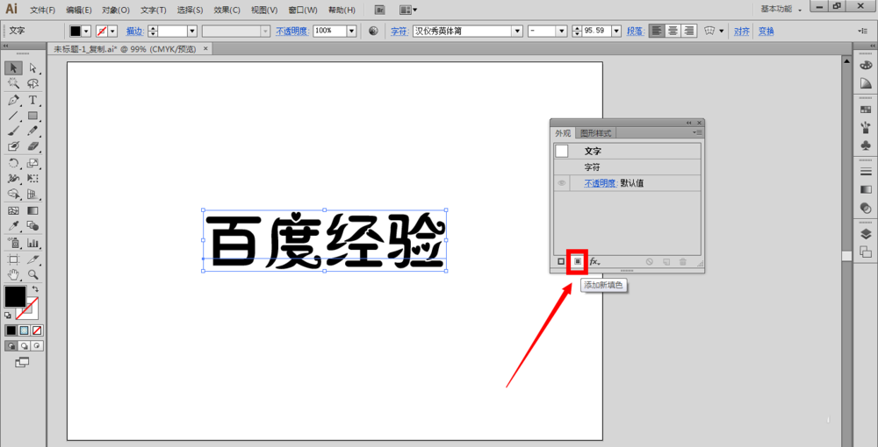Open Recolor Artwork globe icon
This screenshot has width=878, height=447.
pos(373,32)
